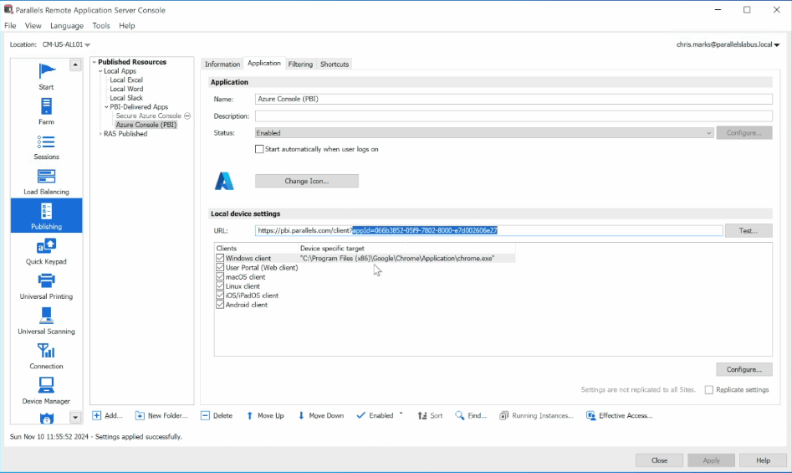Image resolution: width=792 pixels, height=473 pixels.
Task: Open the View menu
Action: (x=33, y=25)
